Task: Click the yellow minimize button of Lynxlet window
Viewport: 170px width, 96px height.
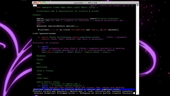Action: pos(40,3)
